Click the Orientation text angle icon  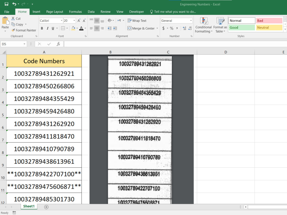(x=110, y=20)
